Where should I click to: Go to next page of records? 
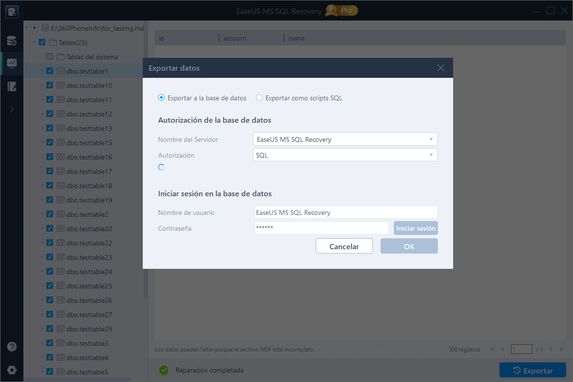coord(551,350)
